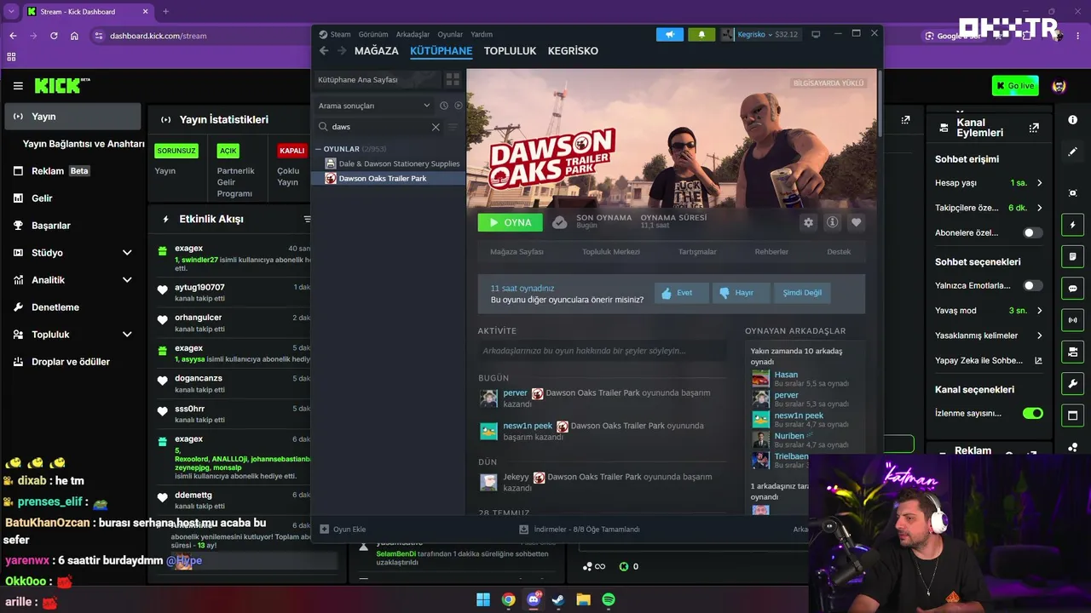This screenshot has height=613, width=1091.
Task: Go back in Steam navigation
Action: click(x=324, y=51)
